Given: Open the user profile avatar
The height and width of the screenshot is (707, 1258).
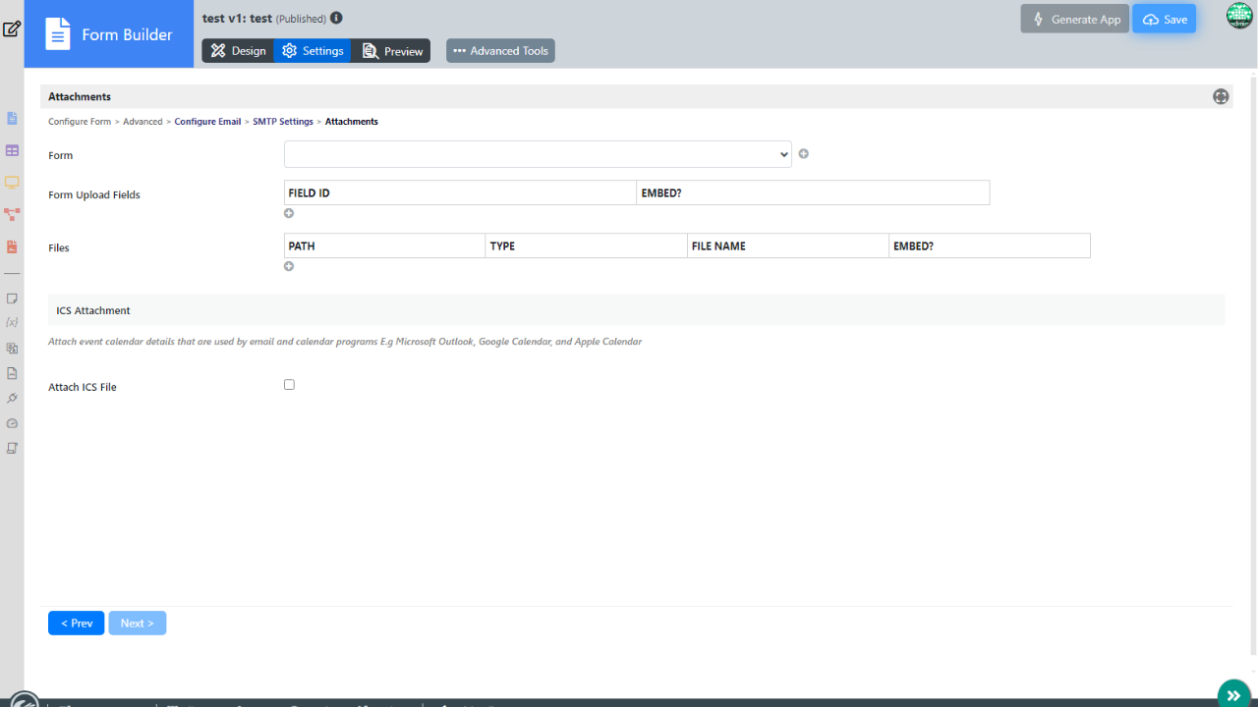Looking at the screenshot, I should point(1239,16).
